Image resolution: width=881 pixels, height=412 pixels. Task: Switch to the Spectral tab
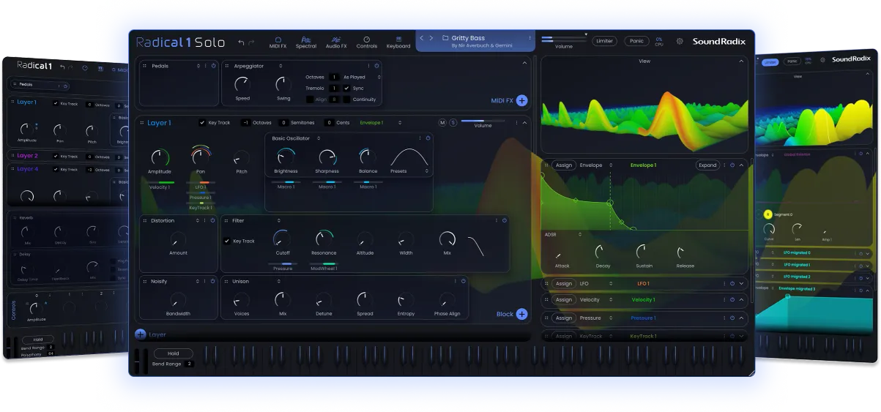(x=306, y=42)
